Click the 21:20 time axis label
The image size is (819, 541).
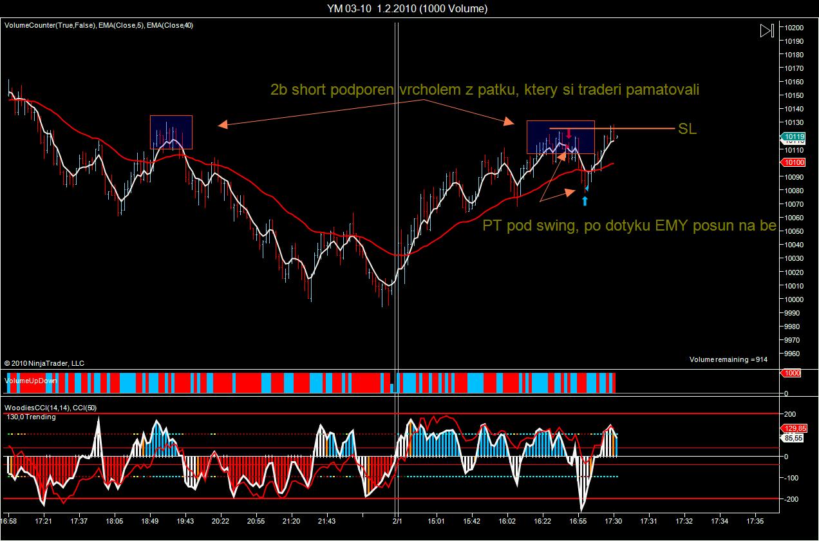[291, 520]
